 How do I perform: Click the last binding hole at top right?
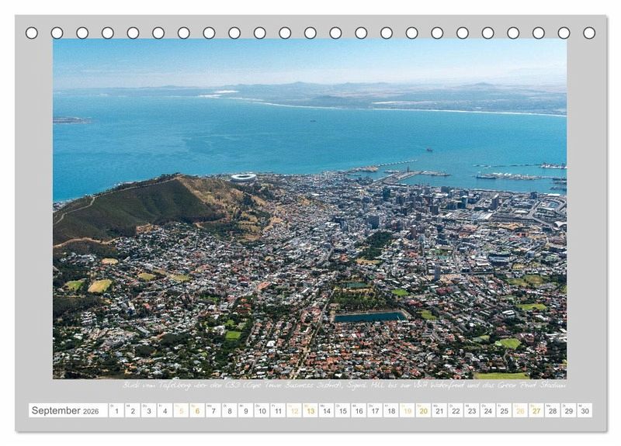click(589, 33)
